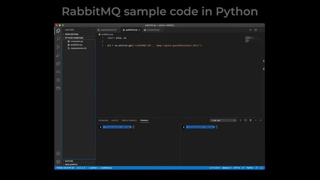Create a new terminal with plus icon
320x180 pixels.
240,120
